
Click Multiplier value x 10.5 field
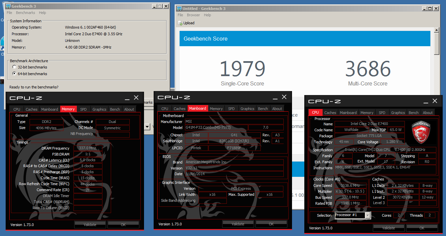click(351, 191)
